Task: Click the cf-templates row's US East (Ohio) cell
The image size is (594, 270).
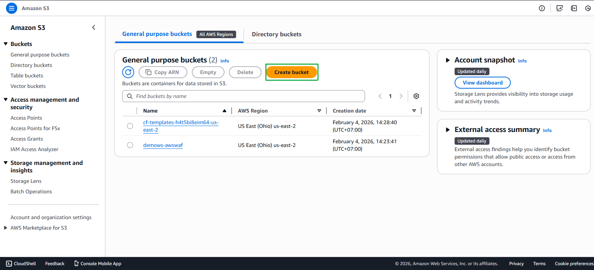Action: tap(267, 126)
